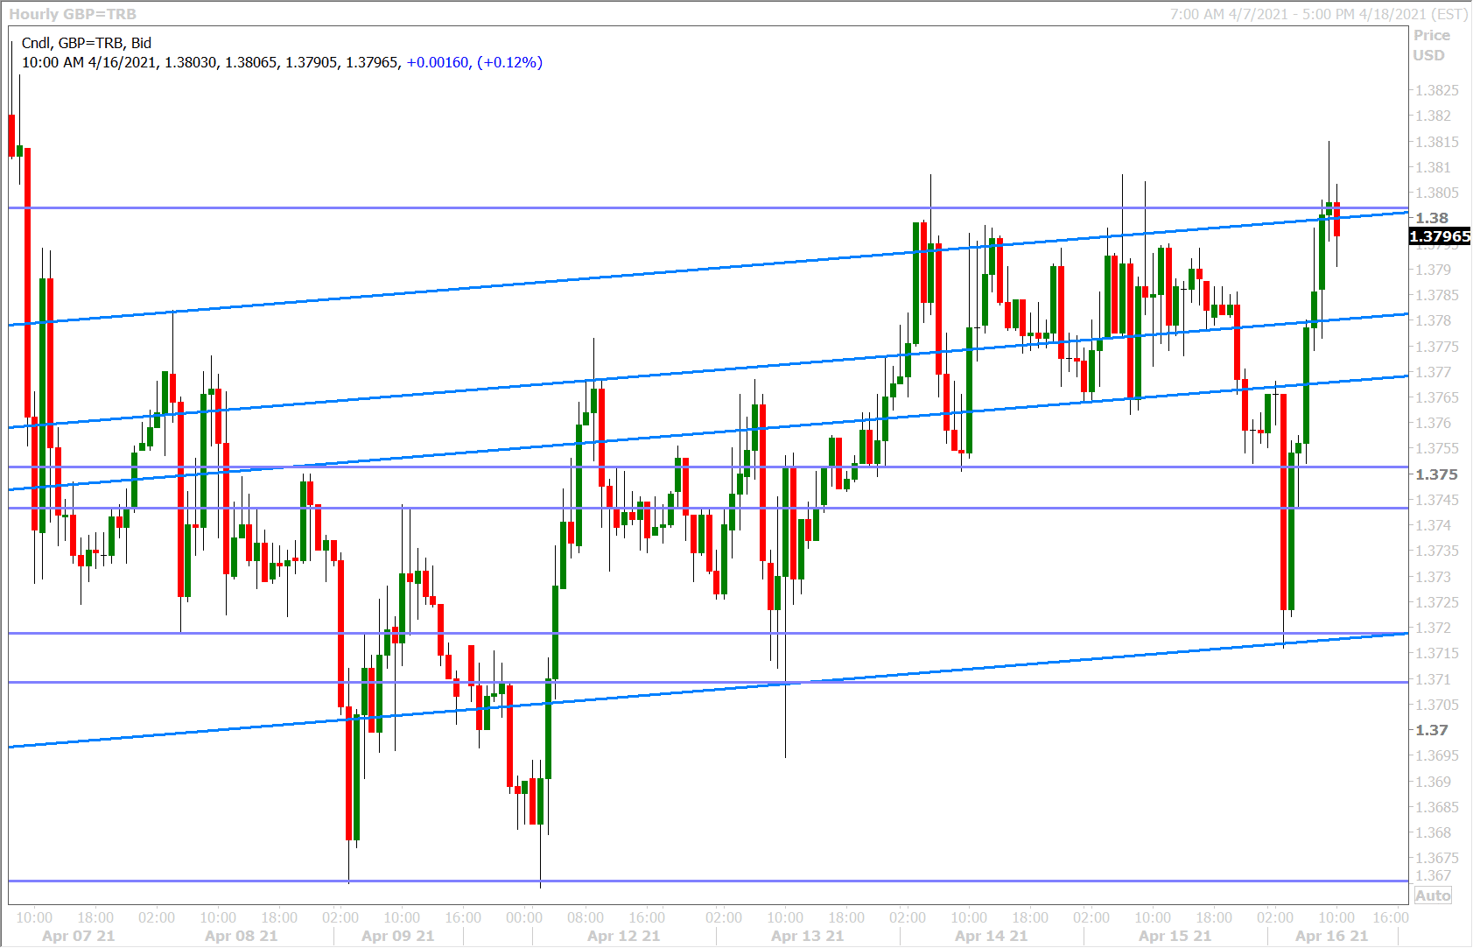Screen dimensions: 1473x948
Task: Click the +0.00160 change value
Action: point(438,62)
